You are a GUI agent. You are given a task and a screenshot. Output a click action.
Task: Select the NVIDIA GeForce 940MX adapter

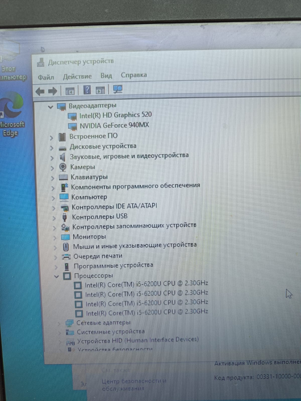[114, 125]
